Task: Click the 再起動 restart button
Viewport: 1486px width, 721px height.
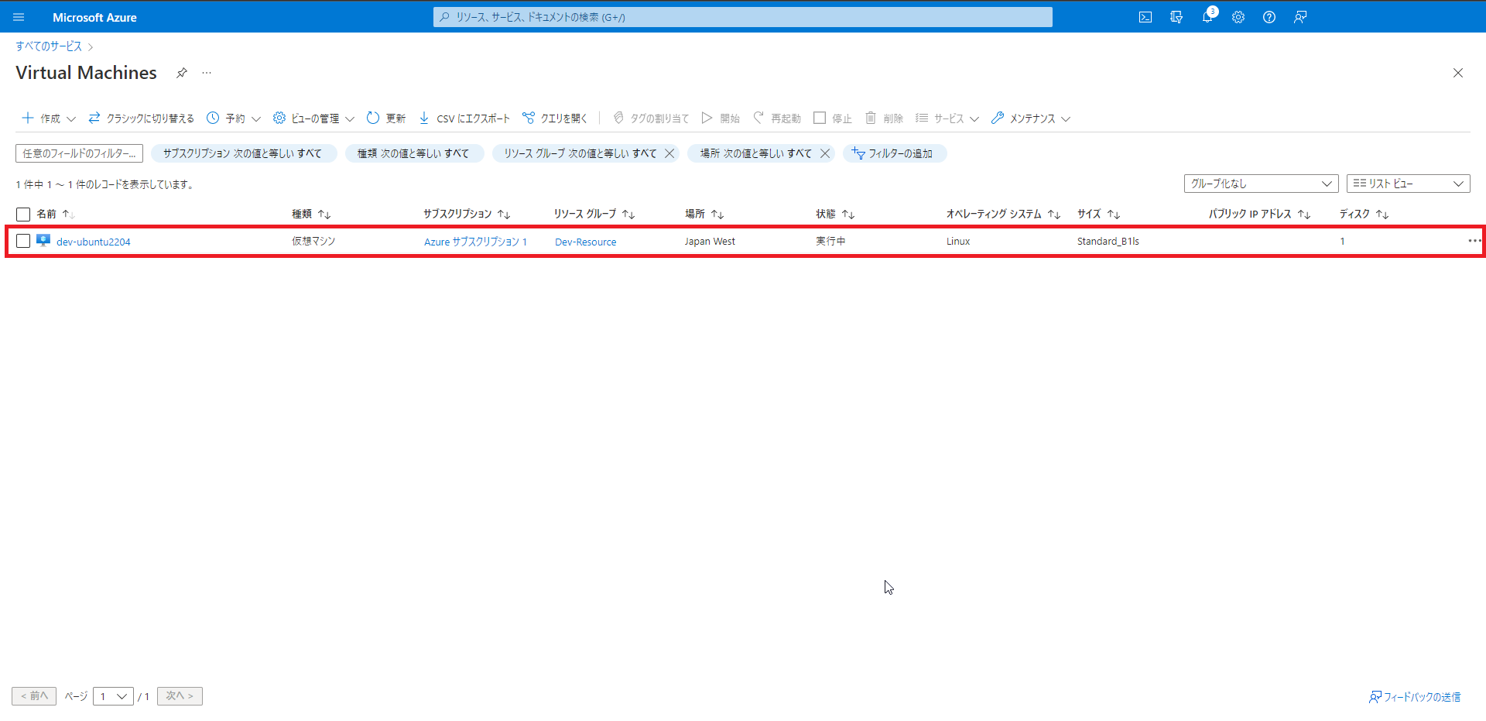Action: click(x=777, y=118)
